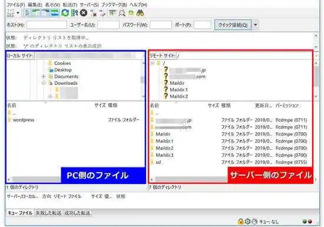This screenshot has height=227, width=324.
Task: Collapse the remote root / folder
Action: point(153,63)
